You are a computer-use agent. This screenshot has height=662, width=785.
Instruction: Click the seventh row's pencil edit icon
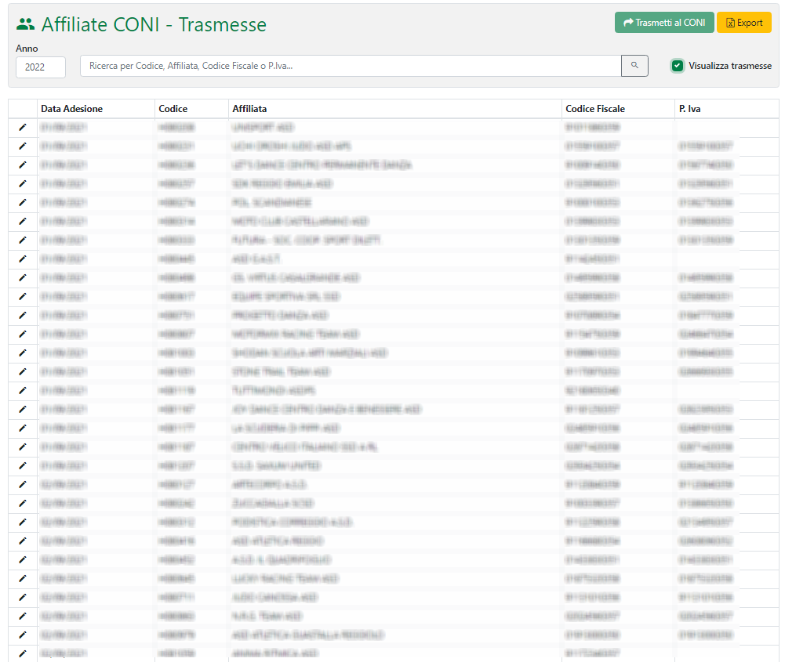point(23,240)
